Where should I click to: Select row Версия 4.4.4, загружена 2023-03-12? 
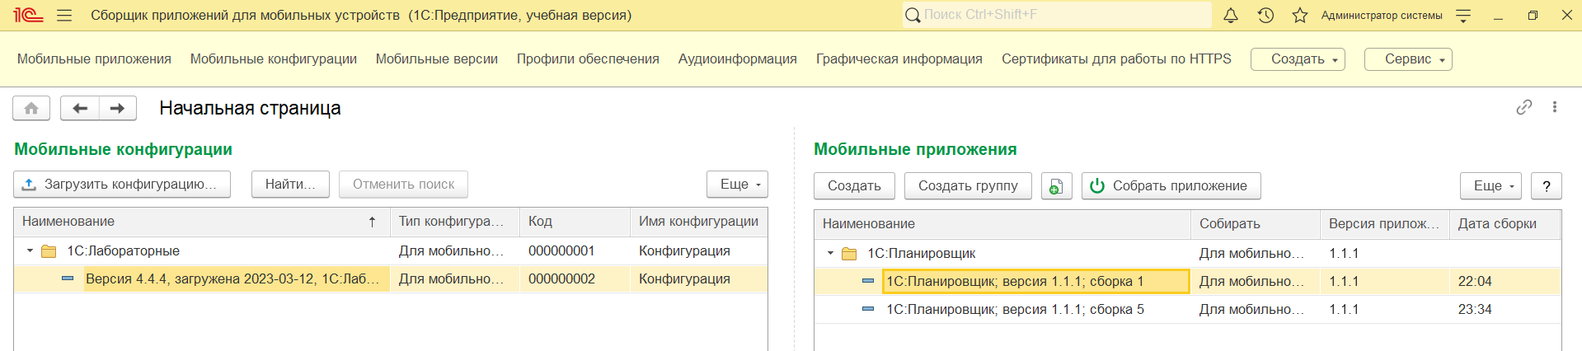[391, 278]
